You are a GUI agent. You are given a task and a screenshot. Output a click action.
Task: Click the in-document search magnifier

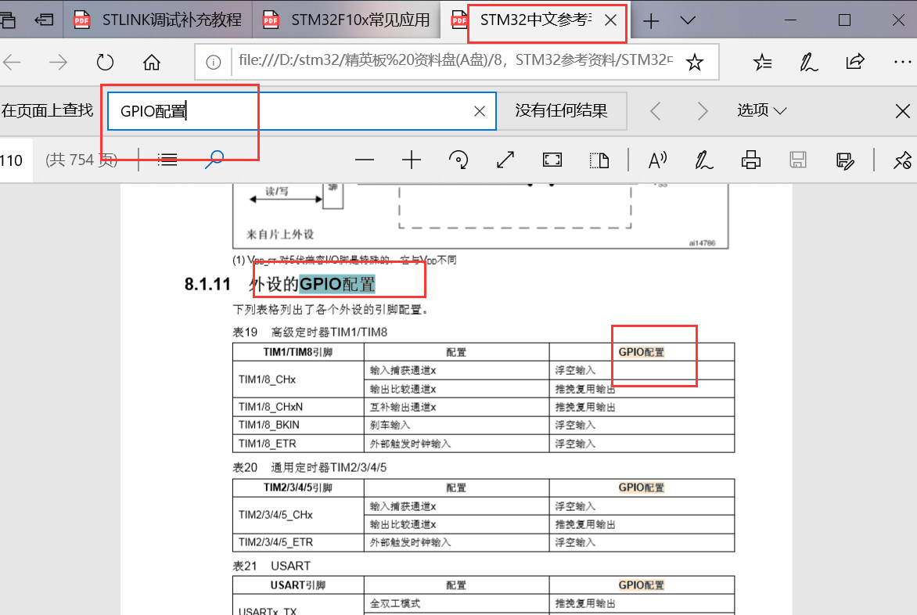[x=214, y=160]
